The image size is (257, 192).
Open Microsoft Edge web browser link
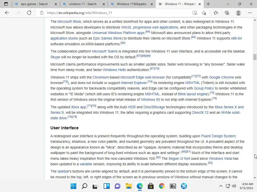[143, 77]
